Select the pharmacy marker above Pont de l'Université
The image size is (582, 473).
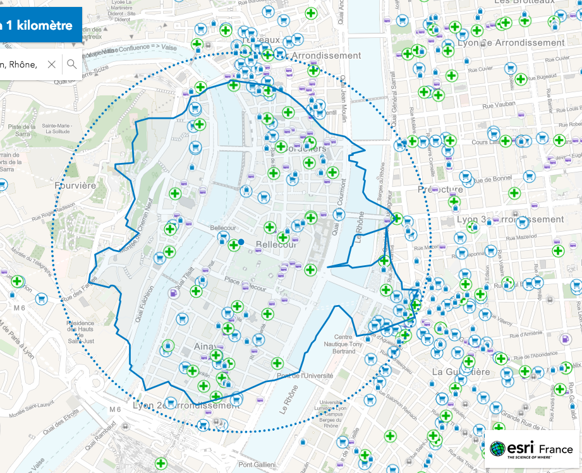[277, 363]
